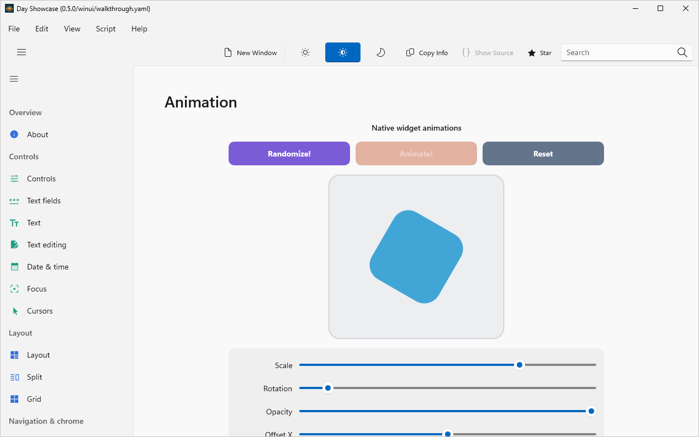699x437 pixels.
Task: Click the purple Randomize! button
Action: pos(289,154)
